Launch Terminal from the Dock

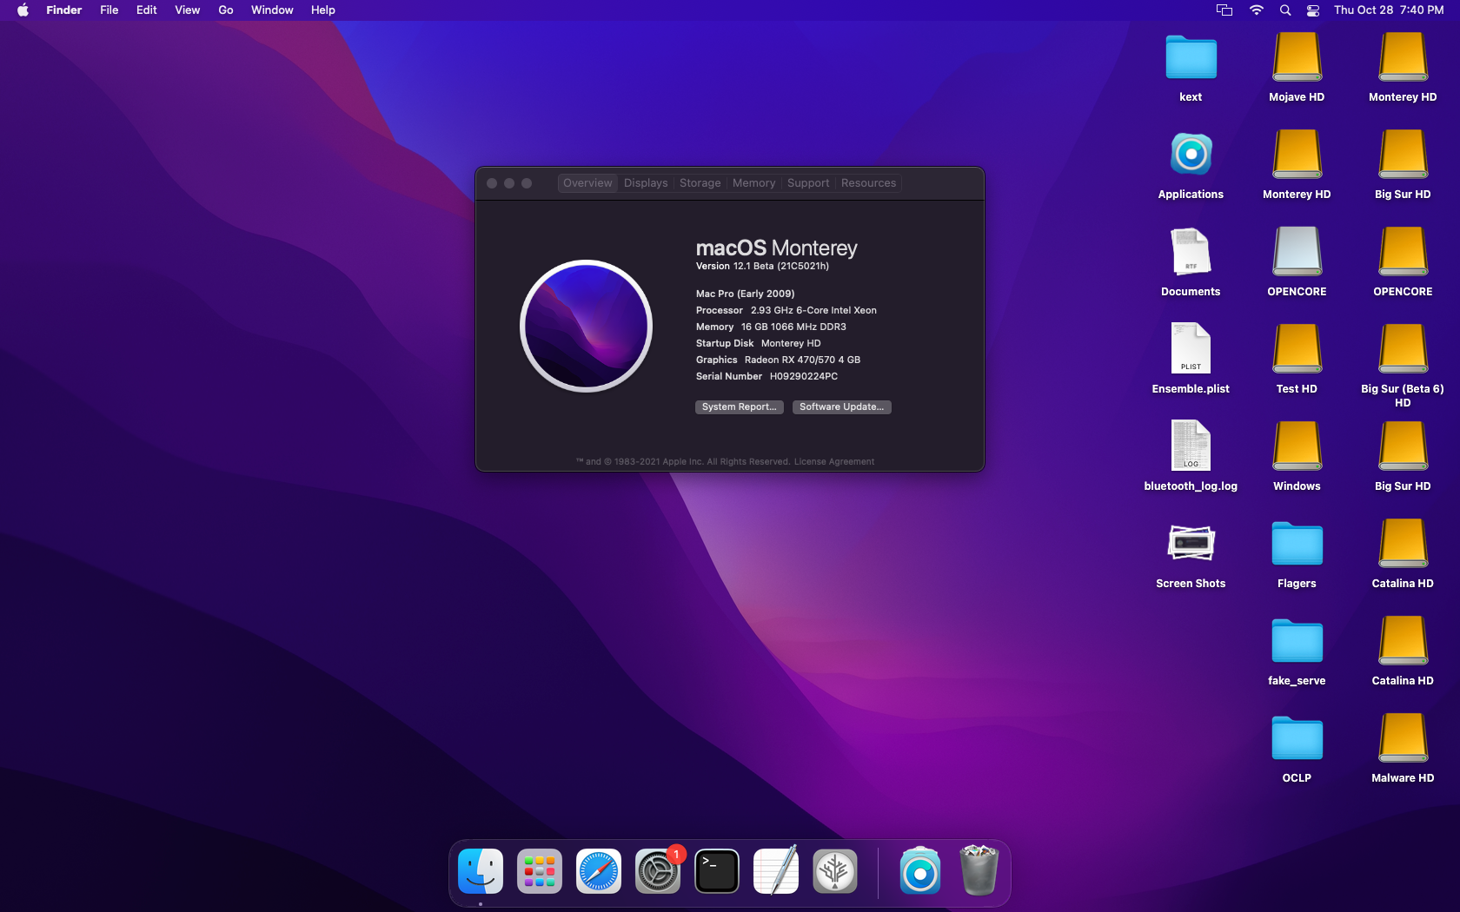[717, 871]
